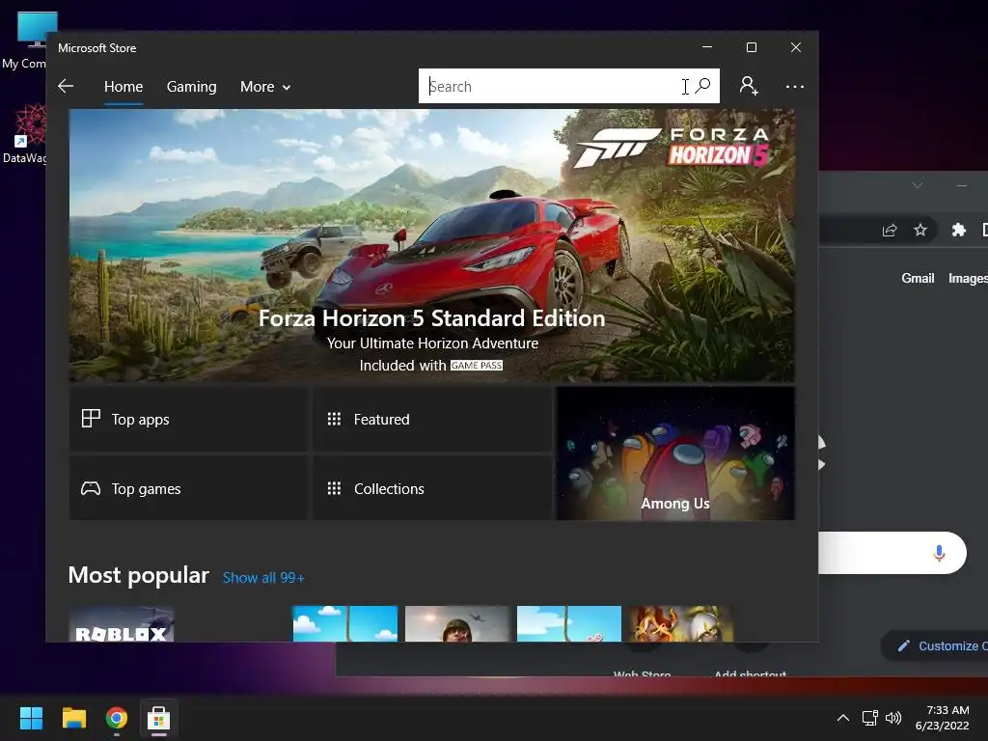Open File Explorer from taskbar
988x741 pixels.
[73, 718]
